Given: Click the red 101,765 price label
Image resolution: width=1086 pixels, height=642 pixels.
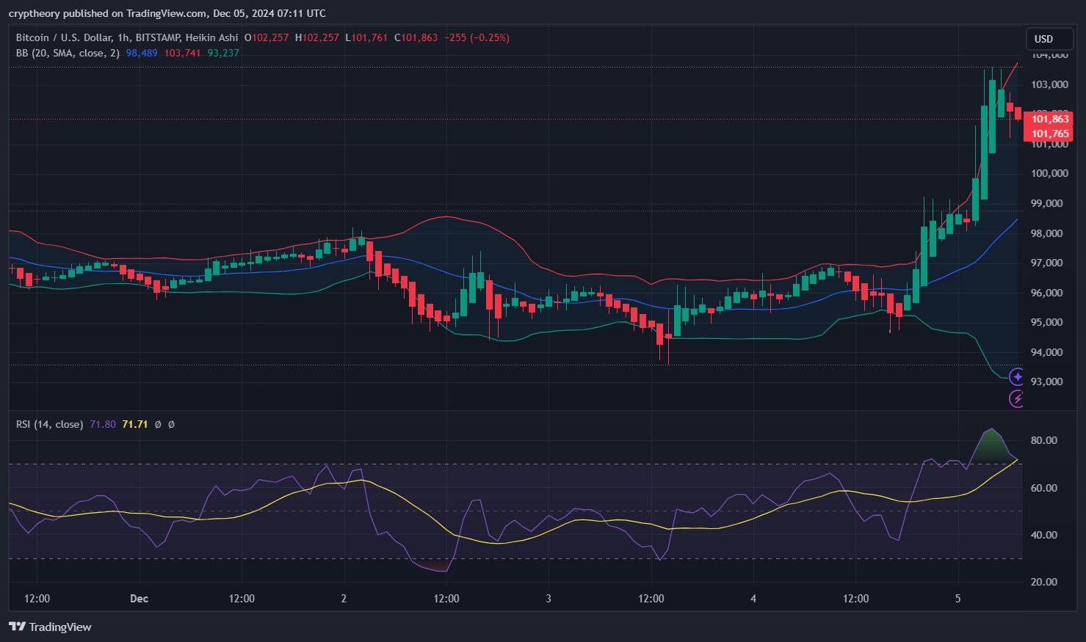Looking at the screenshot, I should point(1049,134).
